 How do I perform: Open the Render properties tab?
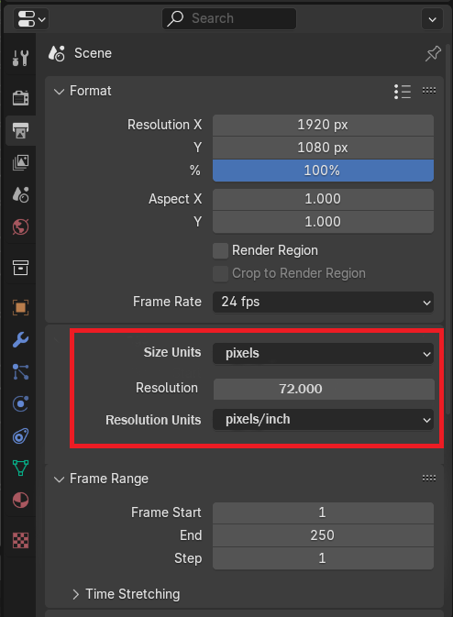tap(20, 97)
